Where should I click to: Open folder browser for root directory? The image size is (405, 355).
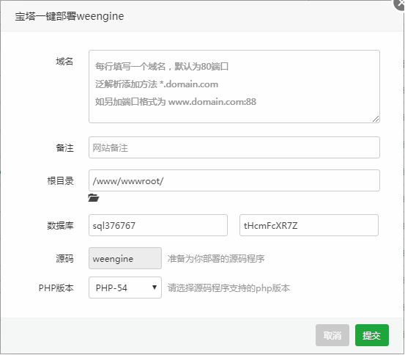point(93,198)
